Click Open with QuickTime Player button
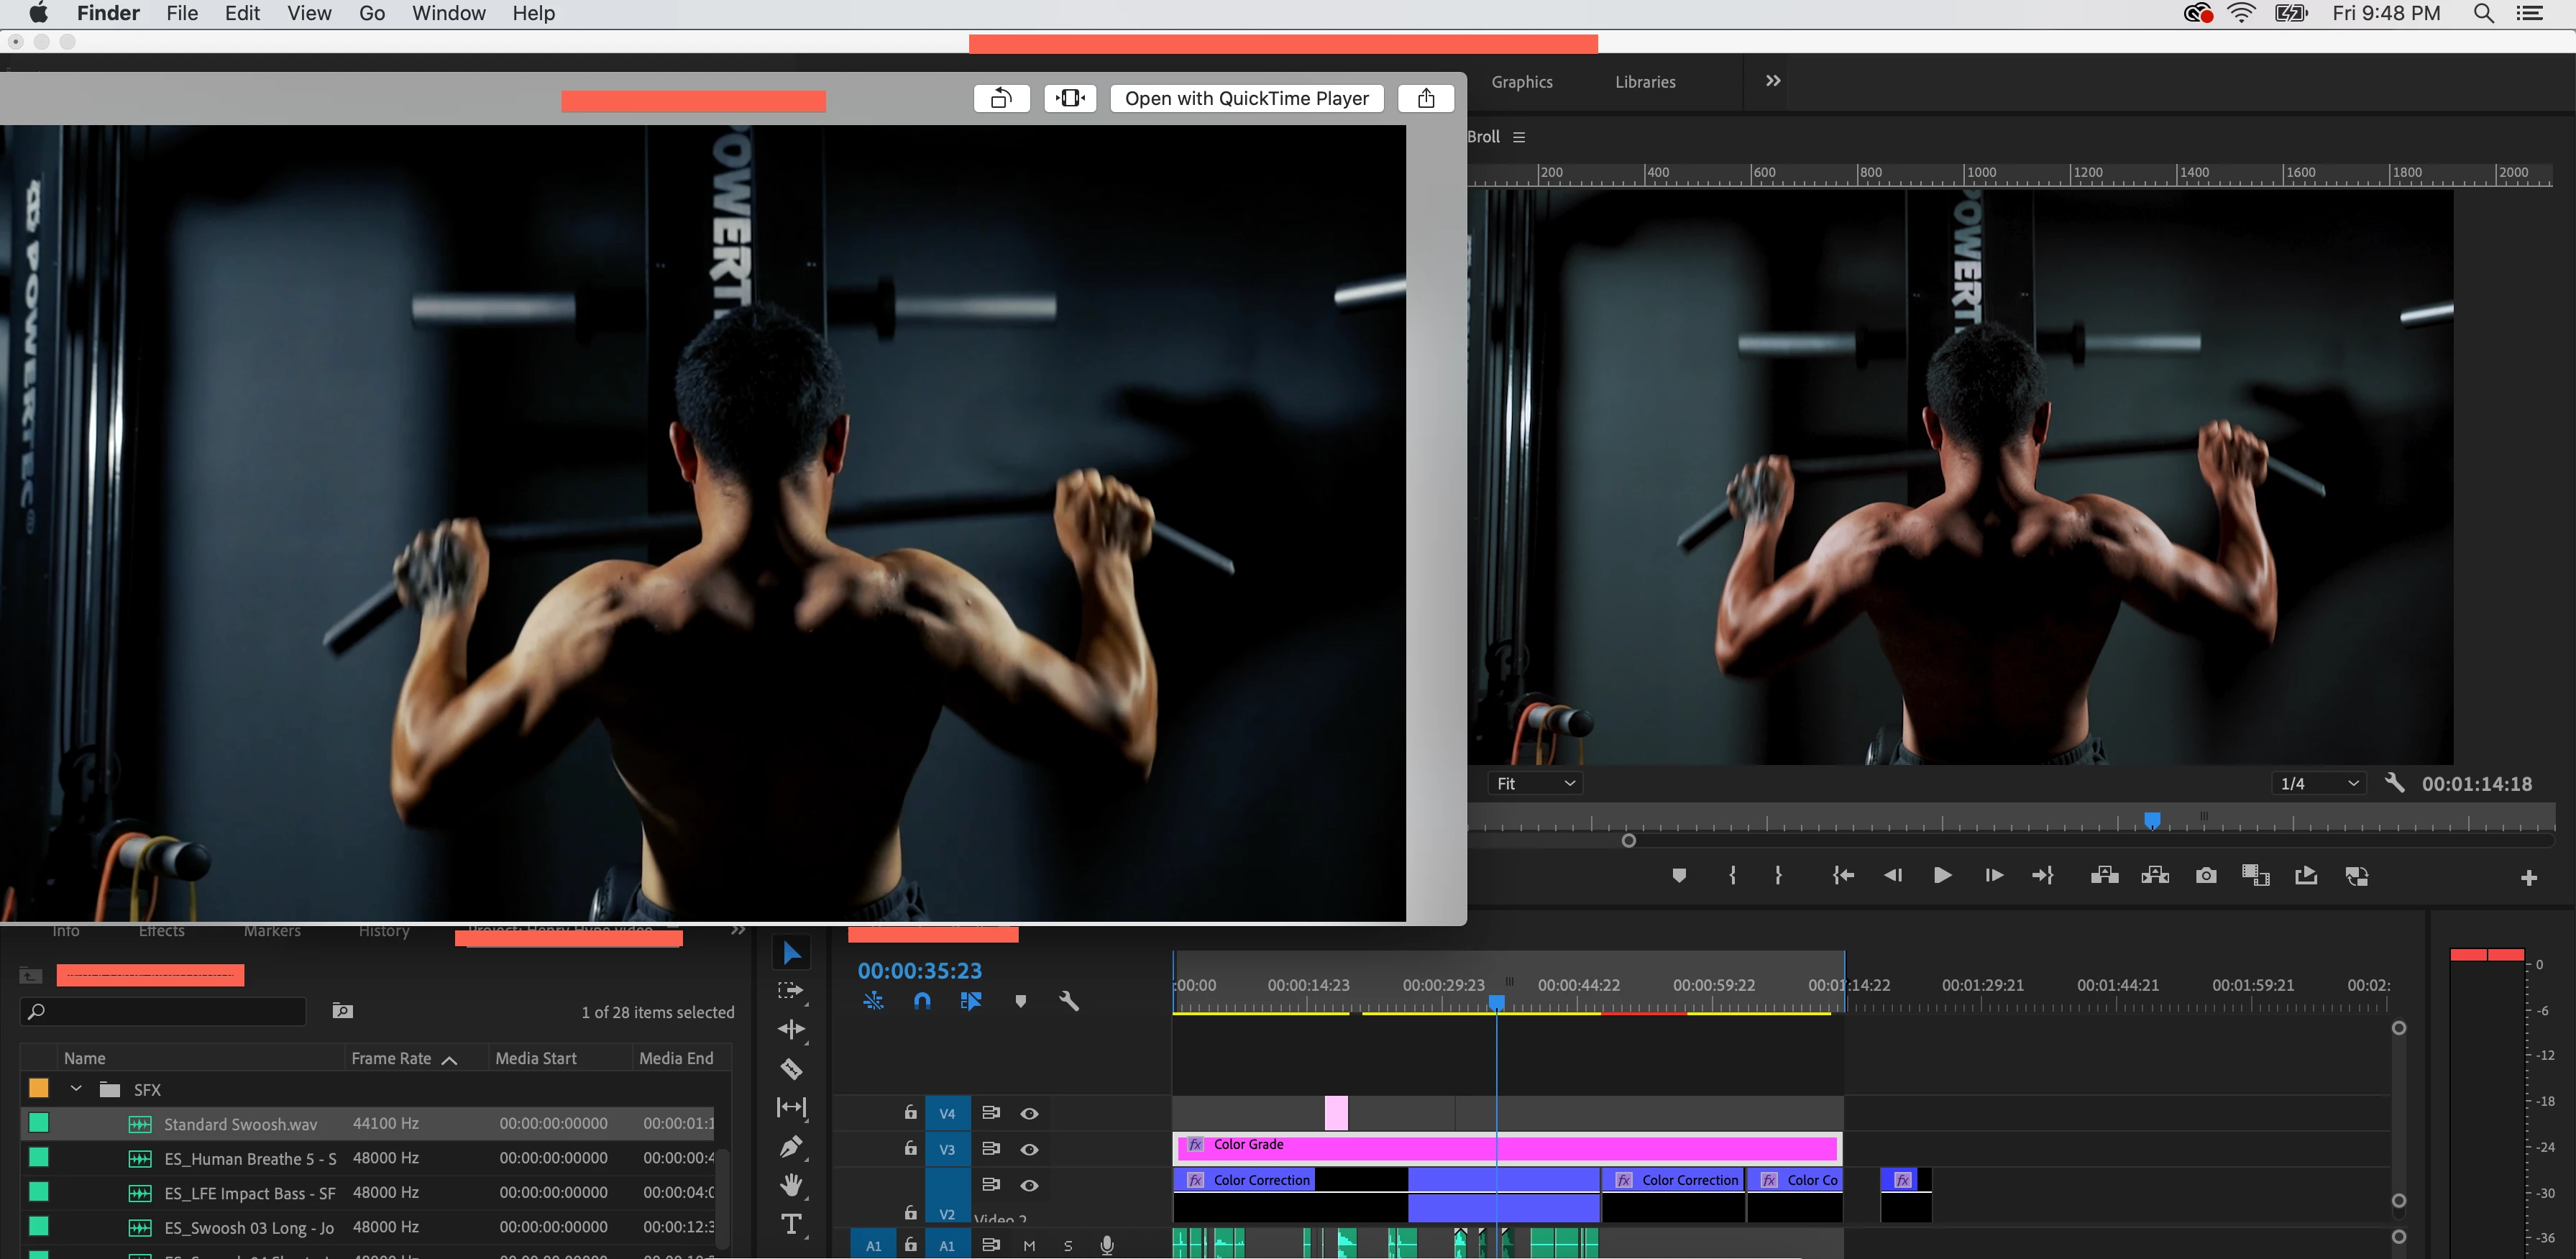The height and width of the screenshot is (1259, 2576). pyautogui.click(x=1246, y=98)
